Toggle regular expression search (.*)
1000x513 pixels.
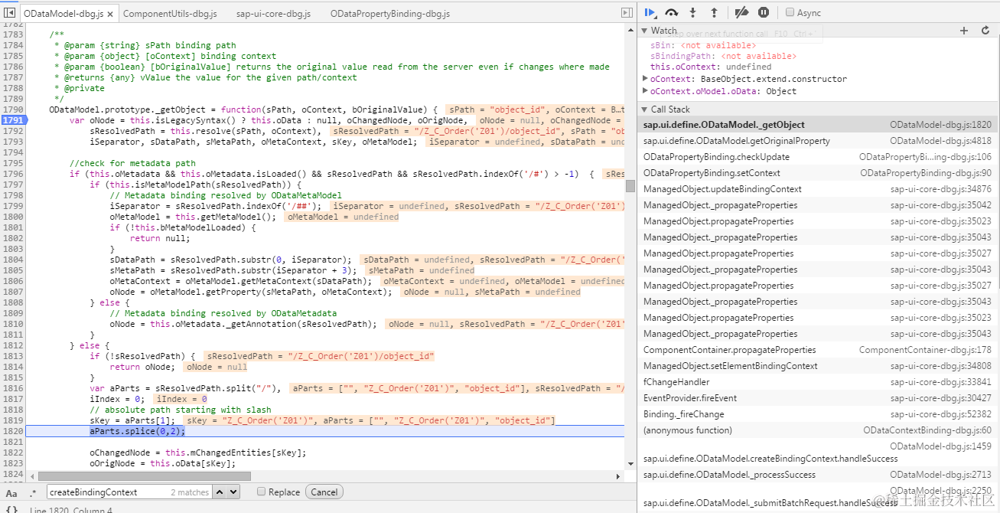coord(33,492)
